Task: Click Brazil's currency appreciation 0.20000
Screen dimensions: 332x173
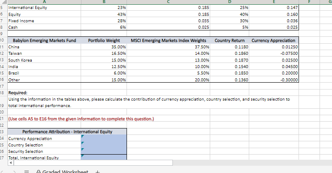Action: 274,73
